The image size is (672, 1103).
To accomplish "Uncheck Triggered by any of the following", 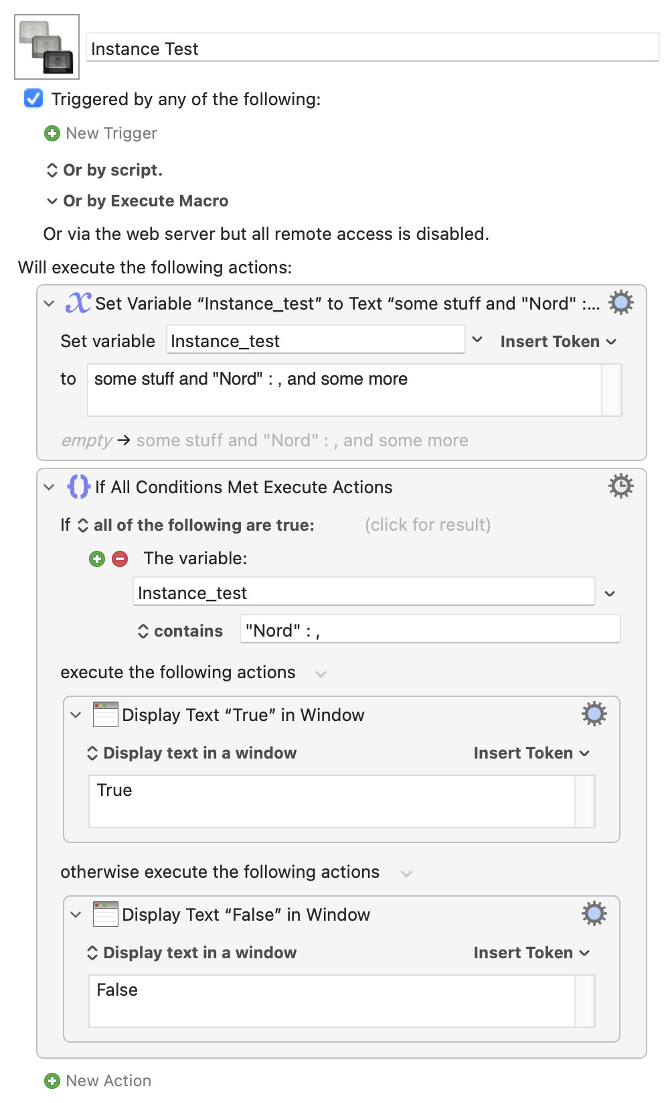I will [33, 99].
